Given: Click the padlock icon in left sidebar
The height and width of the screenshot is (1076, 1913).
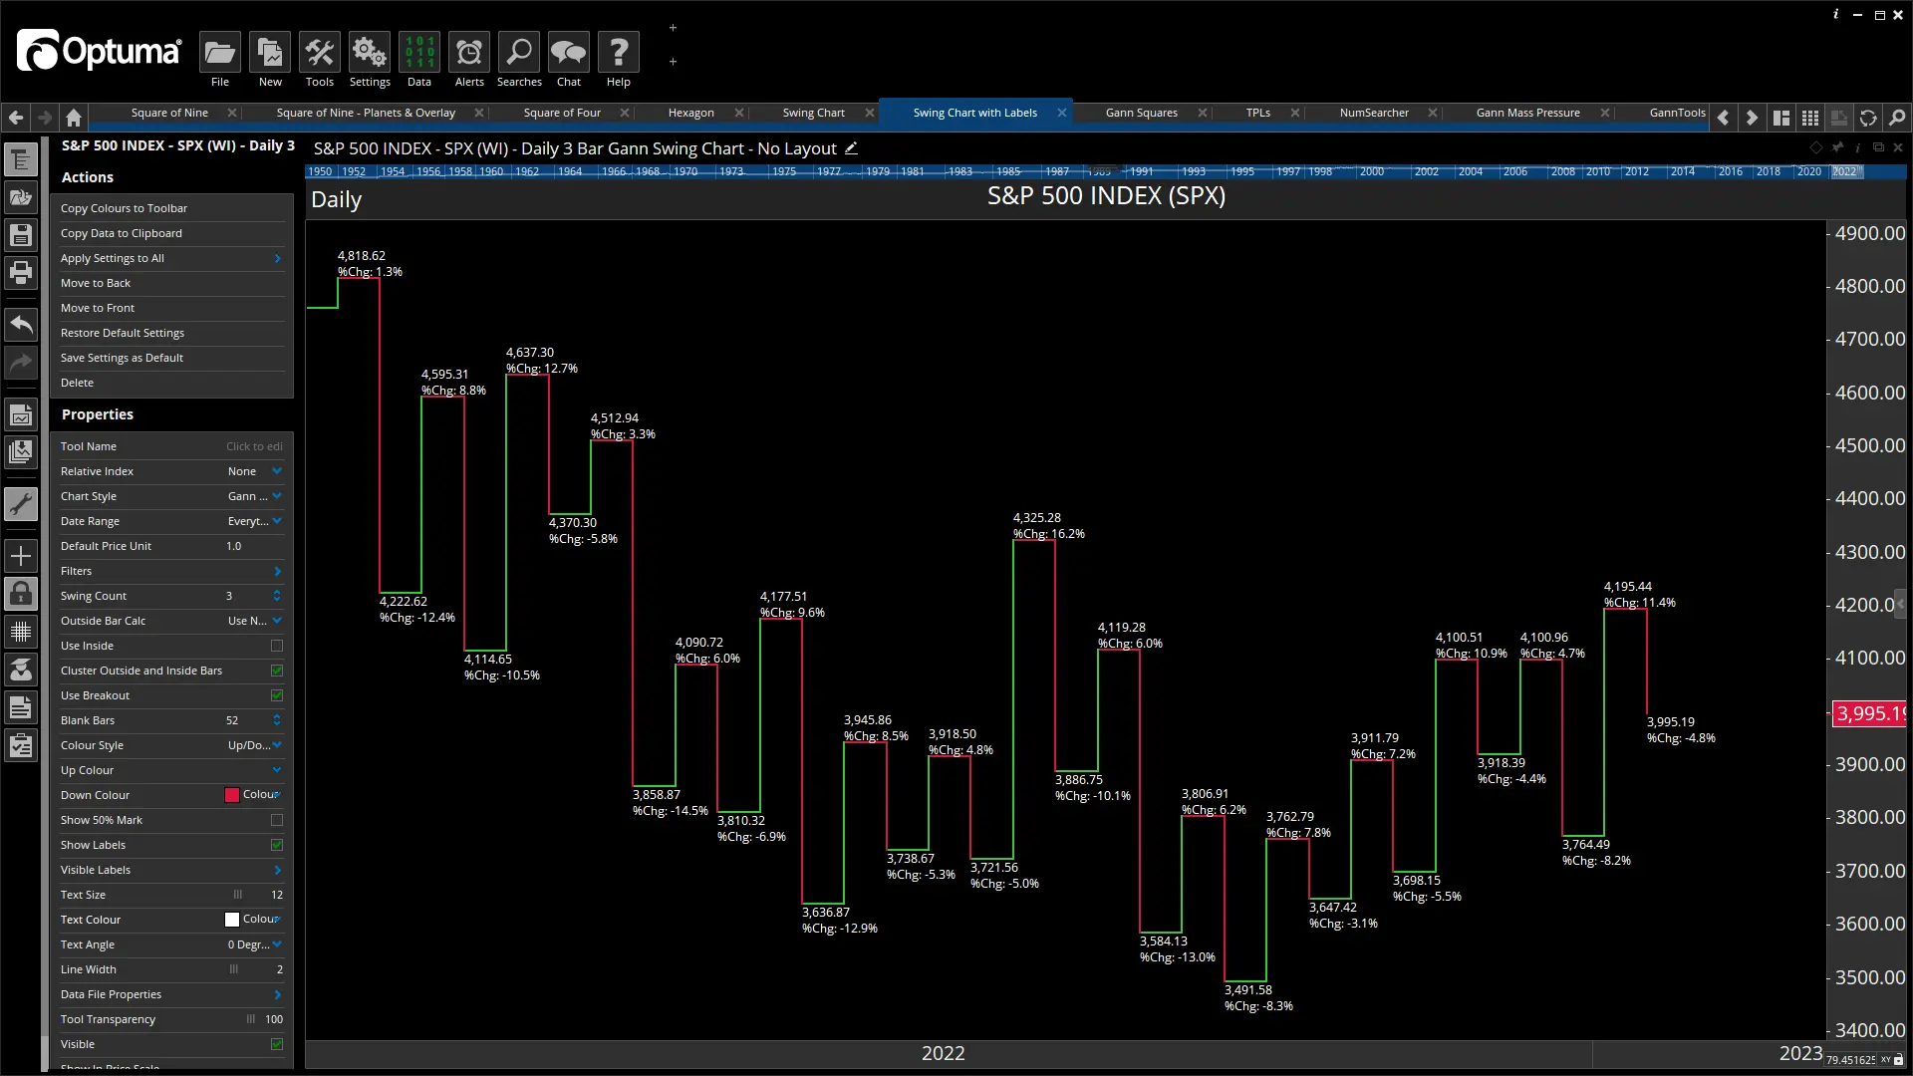Looking at the screenshot, I should pos(21,594).
